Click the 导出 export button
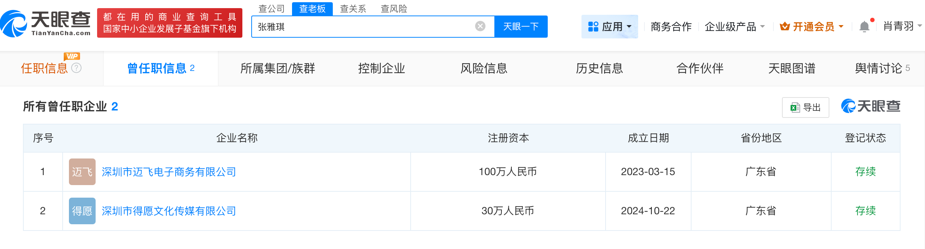 point(806,108)
